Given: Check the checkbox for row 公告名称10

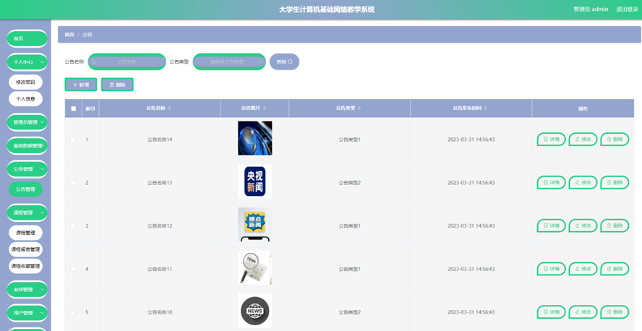Looking at the screenshot, I should tap(73, 312).
